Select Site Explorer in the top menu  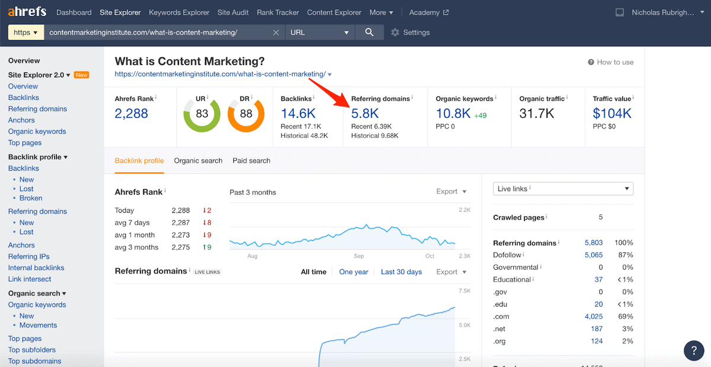click(120, 12)
